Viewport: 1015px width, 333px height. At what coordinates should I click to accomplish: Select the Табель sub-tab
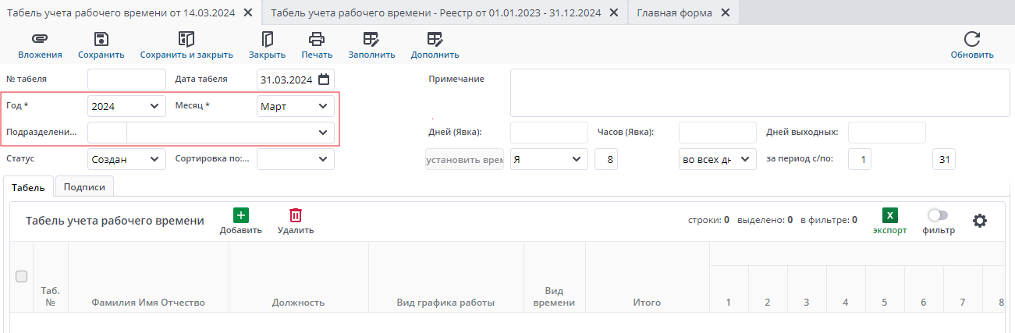28,186
